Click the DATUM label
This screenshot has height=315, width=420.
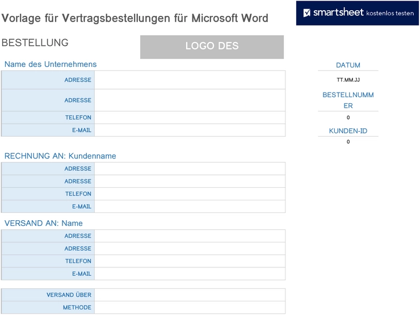click(x=348, y=65)
